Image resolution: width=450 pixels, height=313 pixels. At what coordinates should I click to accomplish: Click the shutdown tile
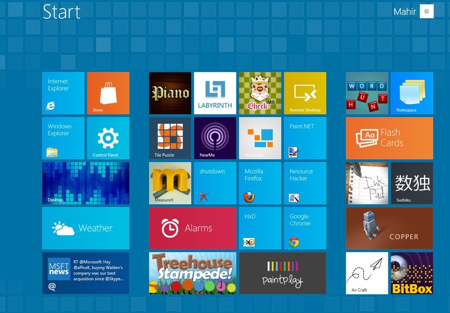click(x=215, y=183)
